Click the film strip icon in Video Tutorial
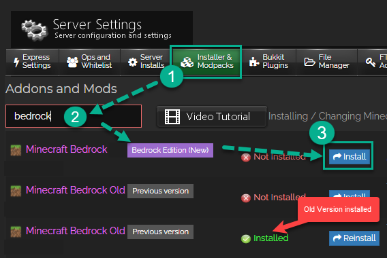387x258 pixels. tap(172, 117)
